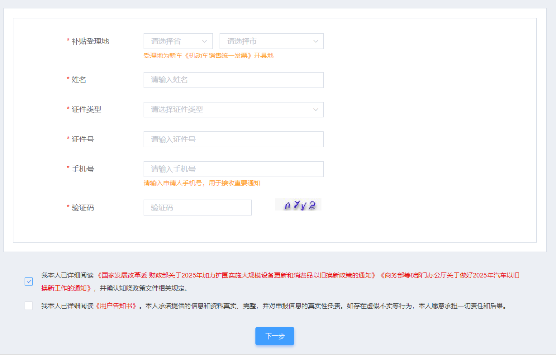
Task: Refresh the captcha image
Action: [298, 205]
